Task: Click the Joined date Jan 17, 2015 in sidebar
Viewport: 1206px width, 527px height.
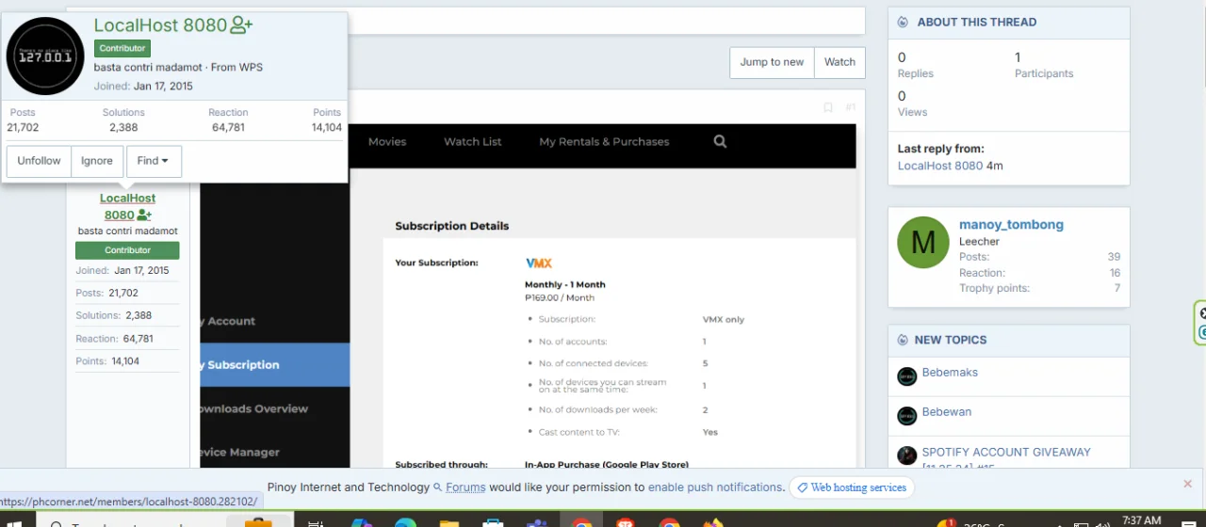Action: (141, 270)
